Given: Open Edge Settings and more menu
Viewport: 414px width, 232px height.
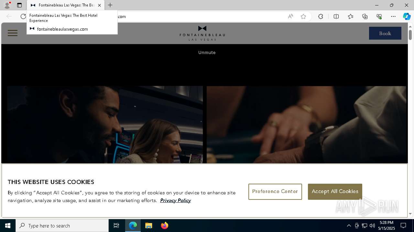Looking at the screenshot, I should [393, 16].
